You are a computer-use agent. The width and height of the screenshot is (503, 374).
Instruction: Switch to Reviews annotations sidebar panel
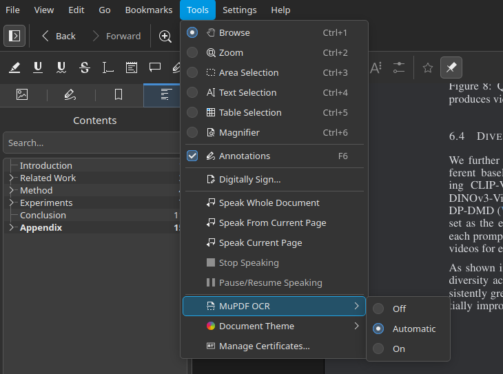click(x=70, y=94)
